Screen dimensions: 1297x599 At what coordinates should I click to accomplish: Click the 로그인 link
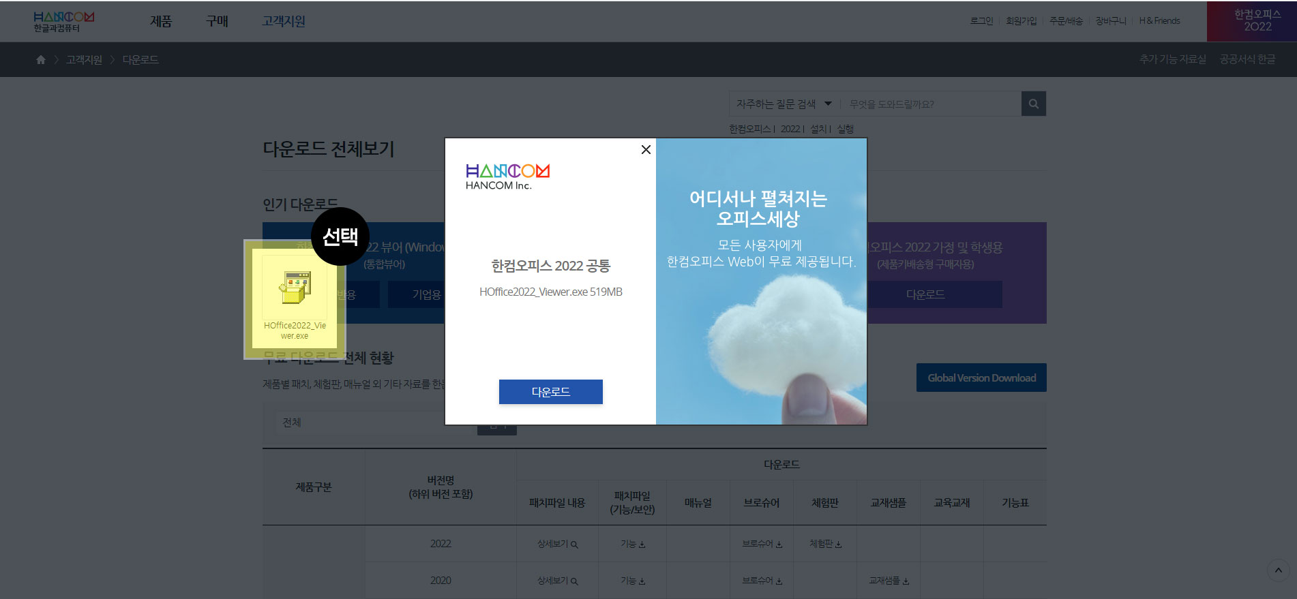click(981, 21)
